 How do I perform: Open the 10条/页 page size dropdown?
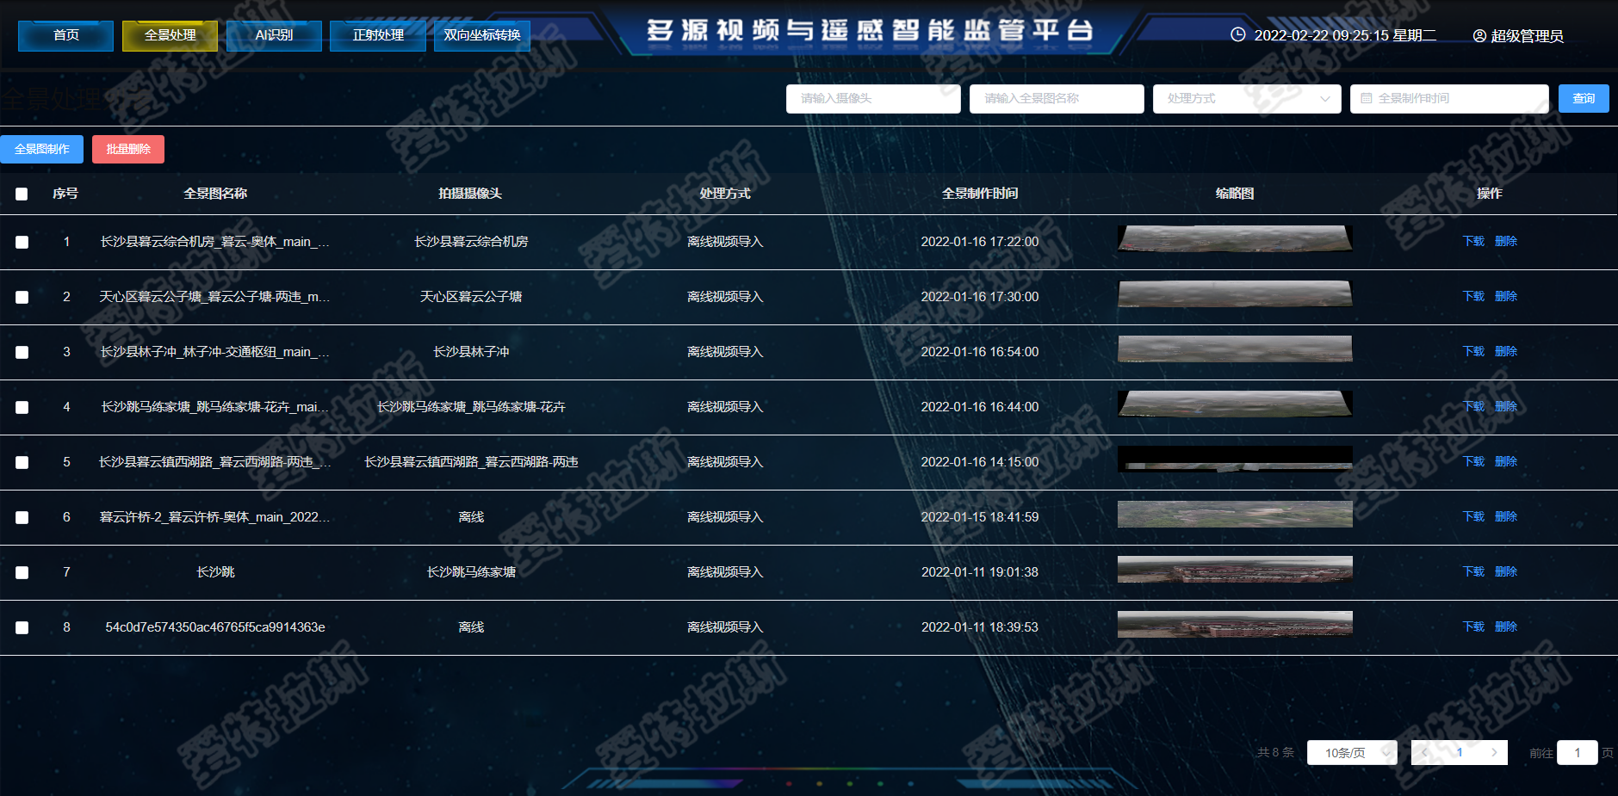(x=1351, y=753)
